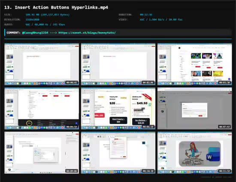Open the thumbnail stamped 00:03:30

[195, 64]
